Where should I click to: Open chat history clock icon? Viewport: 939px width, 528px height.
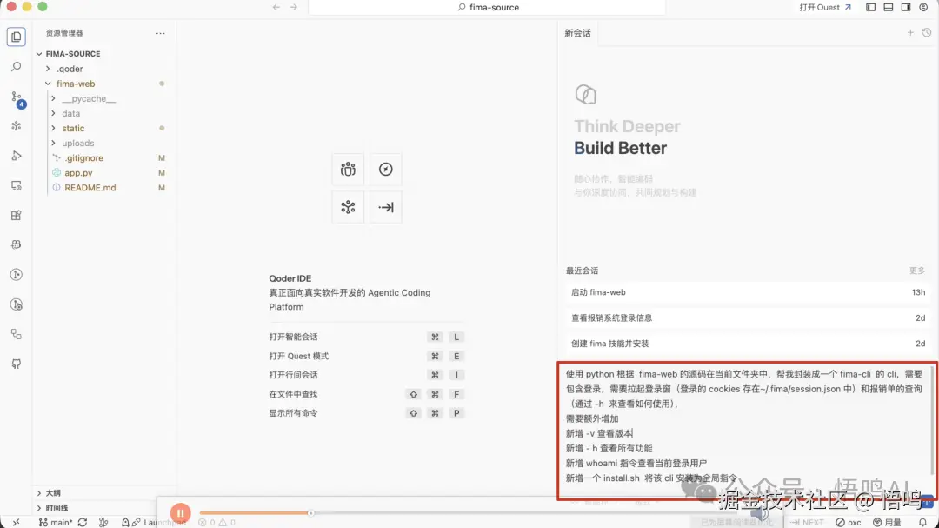[927, 32]
